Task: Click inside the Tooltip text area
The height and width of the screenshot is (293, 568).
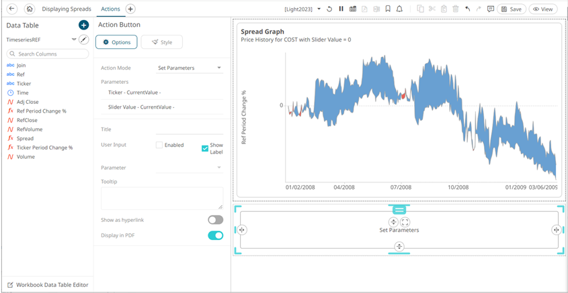Action: [x=161, y=198]
